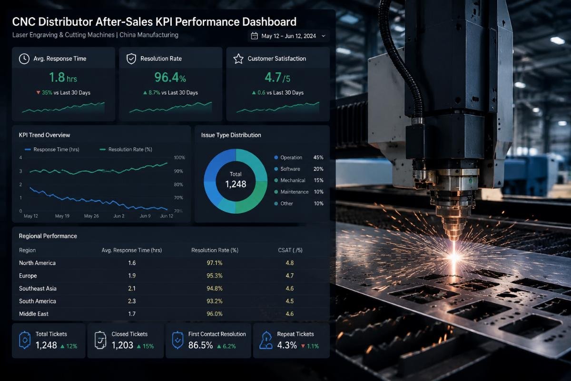Screen dimensions: 571x381
Task: Click the red down arrow beside 35%
Action: [x=39, y=93]
